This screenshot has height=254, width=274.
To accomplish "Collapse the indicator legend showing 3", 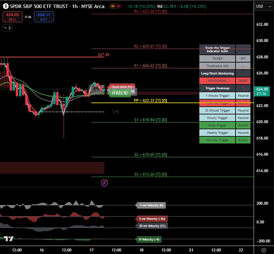I will coord(7,28).
